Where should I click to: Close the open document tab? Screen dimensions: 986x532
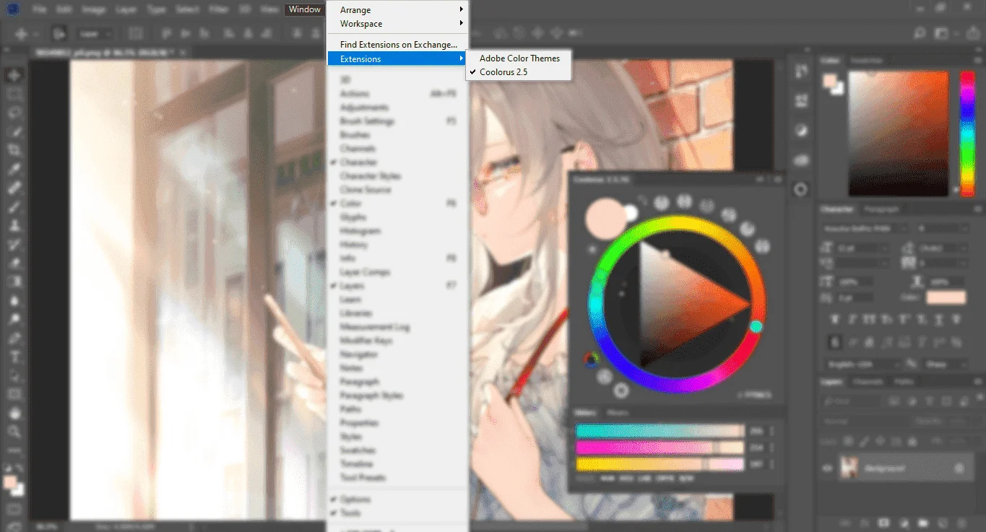[x=183, y=52]
